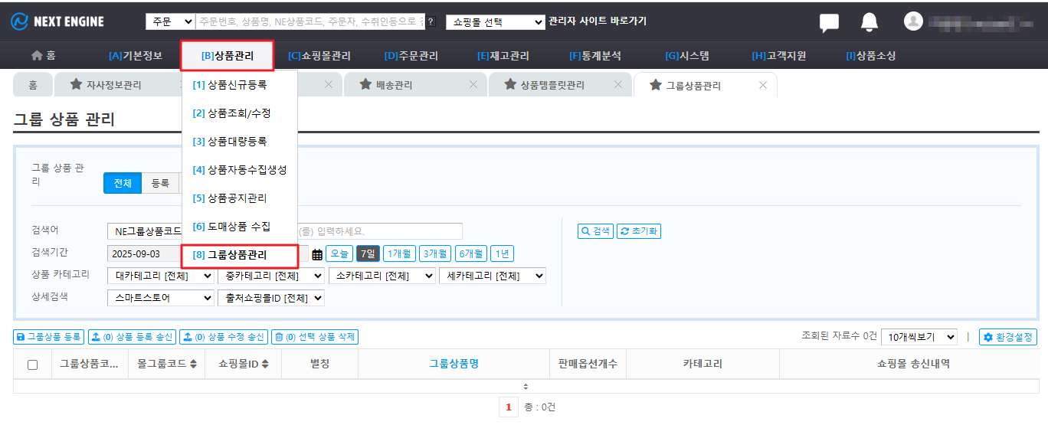Open the 주문 search type dropdown

point(170,22)
